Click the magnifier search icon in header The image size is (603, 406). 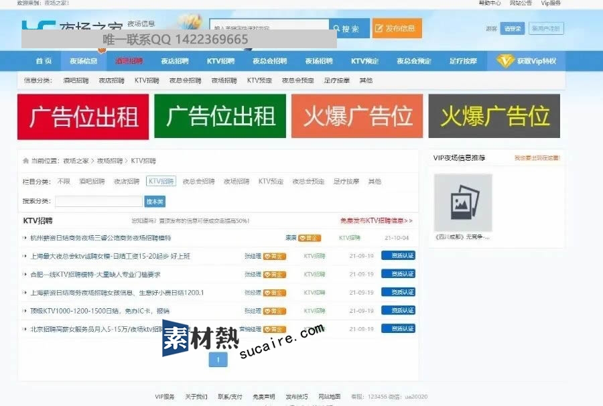coord(335,29)
